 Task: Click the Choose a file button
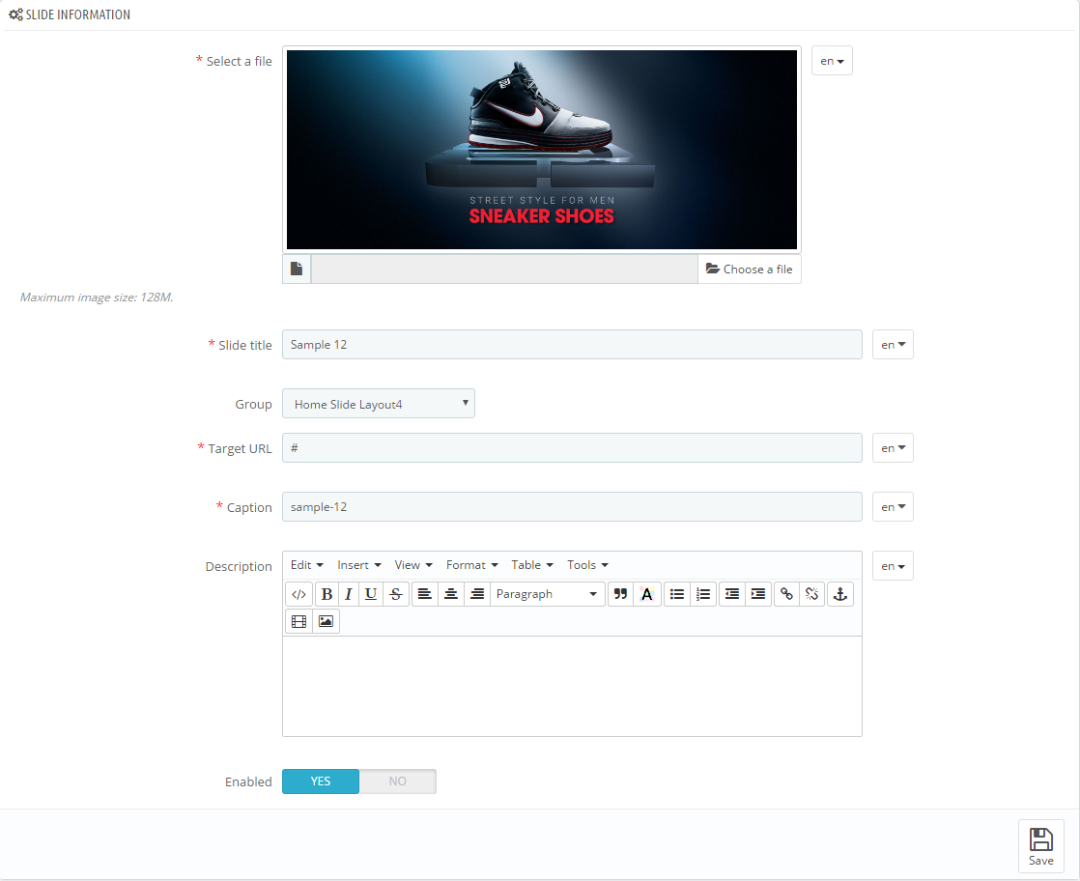pyautogui.click(x=750, y=270)
